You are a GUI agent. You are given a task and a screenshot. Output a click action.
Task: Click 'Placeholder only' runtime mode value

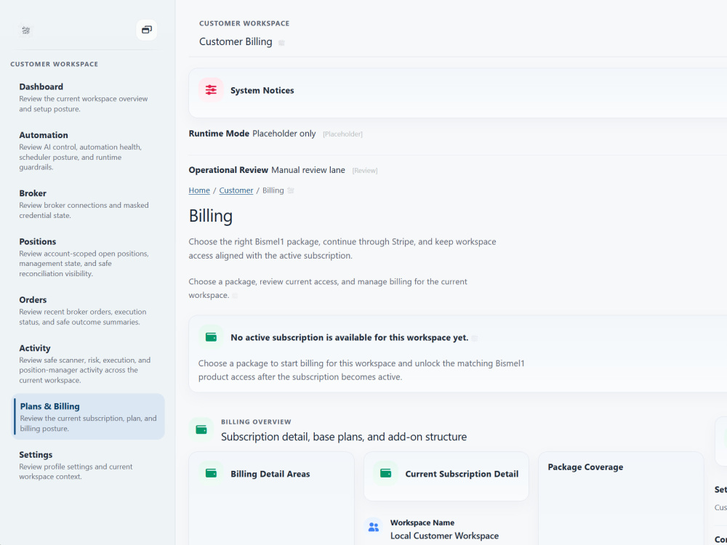(284, 134)
